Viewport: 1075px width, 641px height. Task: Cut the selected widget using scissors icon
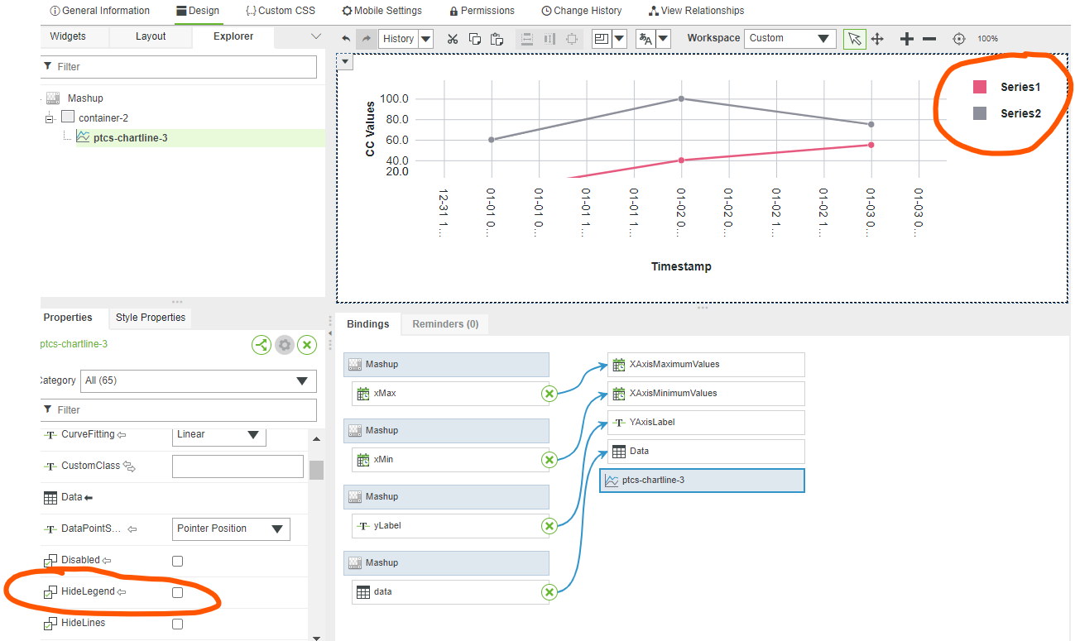coord(452,39)
